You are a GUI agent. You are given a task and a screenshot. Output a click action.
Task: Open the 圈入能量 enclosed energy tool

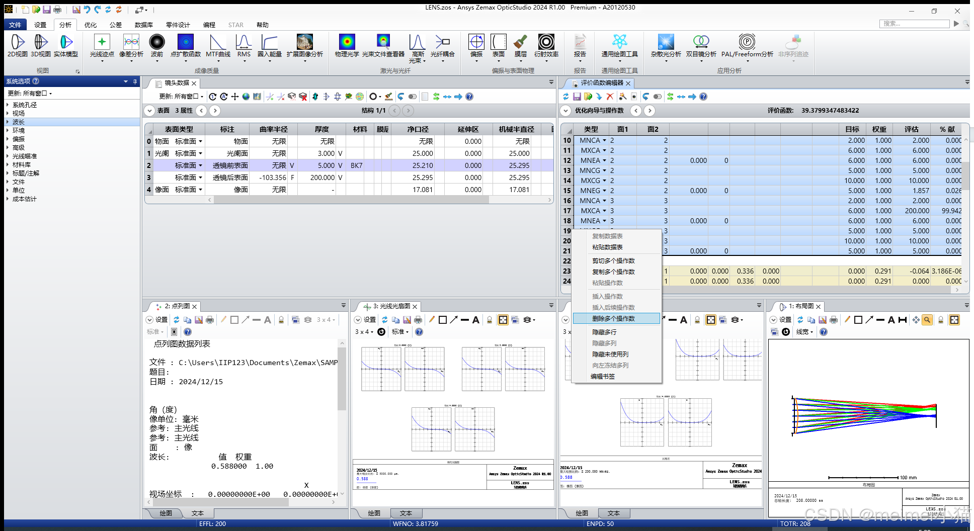click(270, 48)
